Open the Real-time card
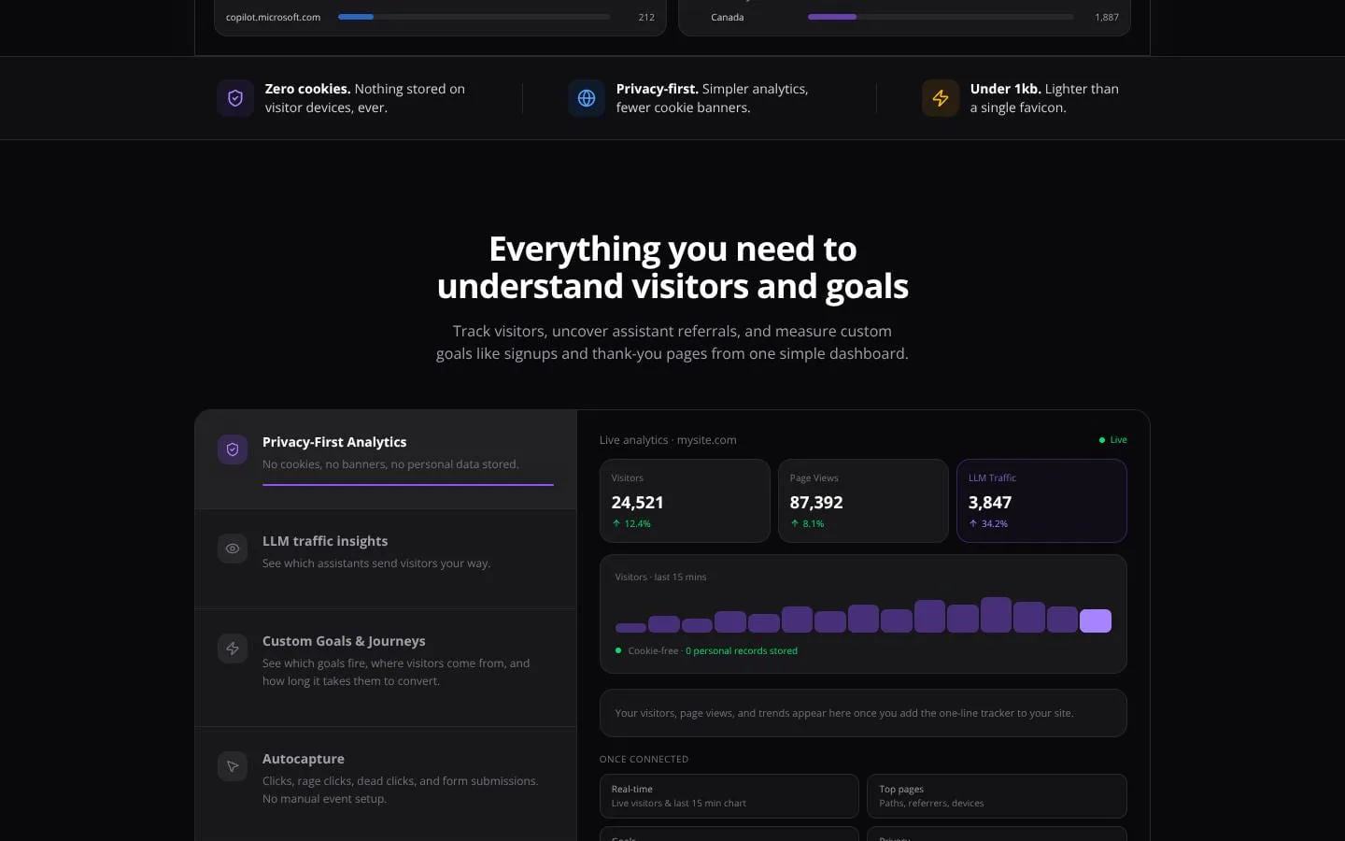 click(x=729, y=796)
